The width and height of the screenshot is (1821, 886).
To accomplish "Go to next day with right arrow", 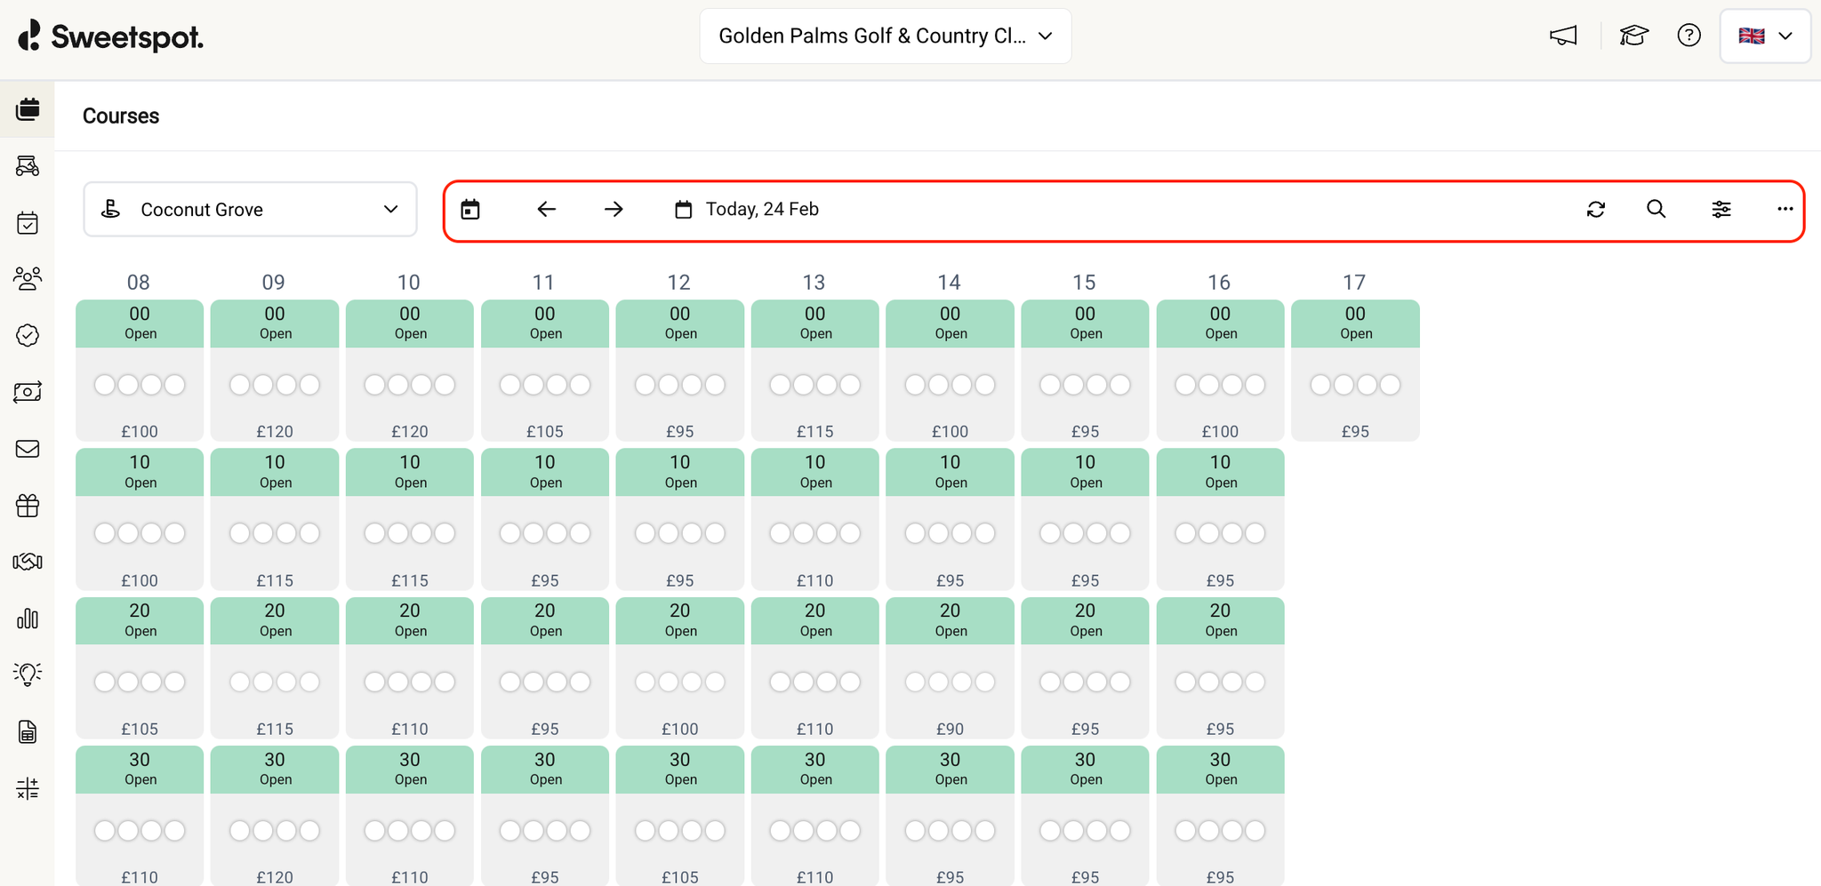I will 614,210.
